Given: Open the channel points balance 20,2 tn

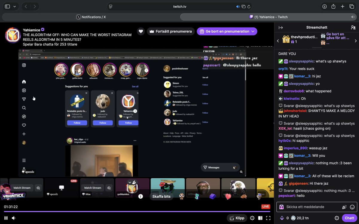Looking at the screenshot, I should [300, 218].
